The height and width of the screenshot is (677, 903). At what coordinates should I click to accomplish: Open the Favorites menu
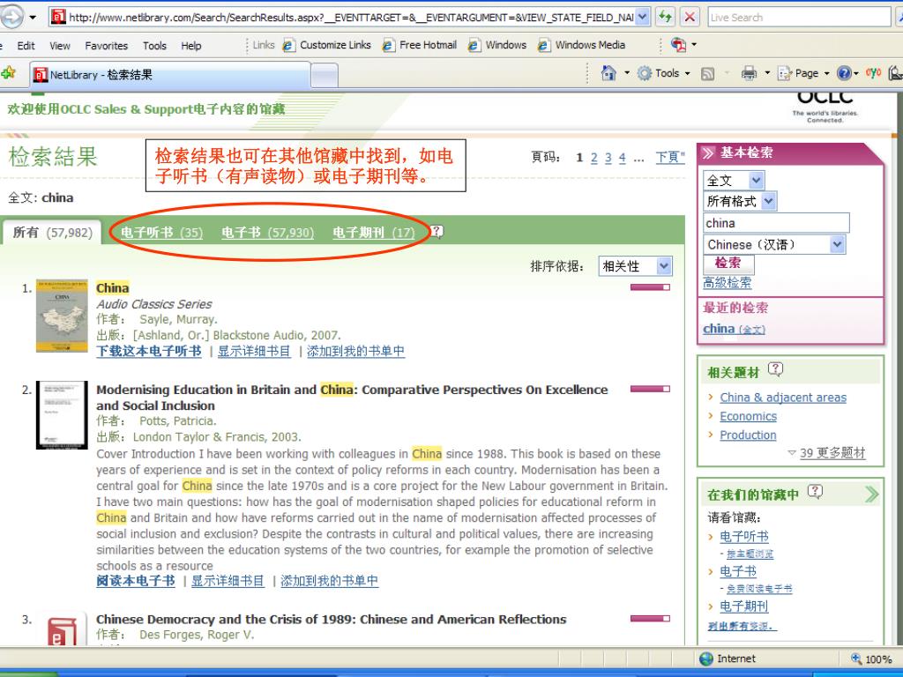tap(106, 46)
